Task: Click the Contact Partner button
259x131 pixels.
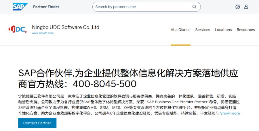Action: click(37, 123)
